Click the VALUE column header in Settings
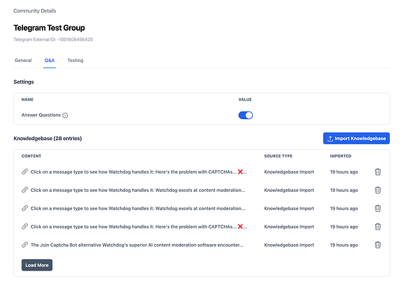The image size is (419, 297). (245, 100)
